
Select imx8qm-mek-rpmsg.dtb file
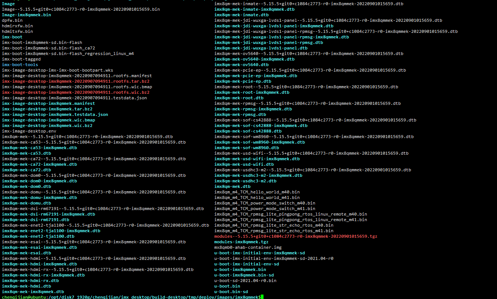(x=240, y=114)
